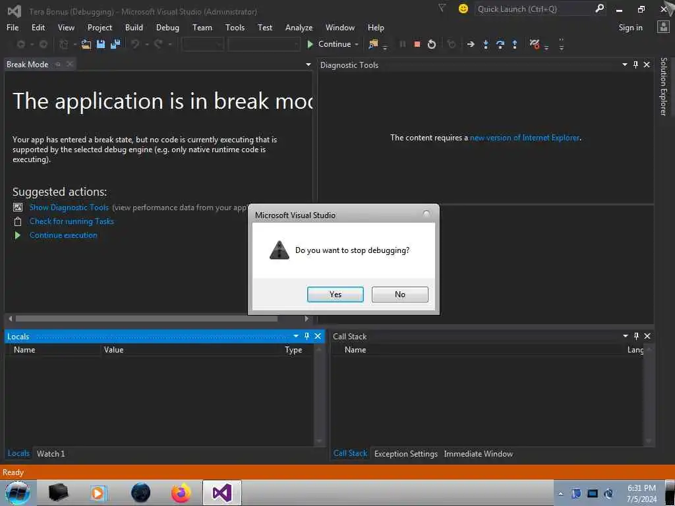Click the feedback smiley face icon

pyautogui.click(x=463, y=9)
